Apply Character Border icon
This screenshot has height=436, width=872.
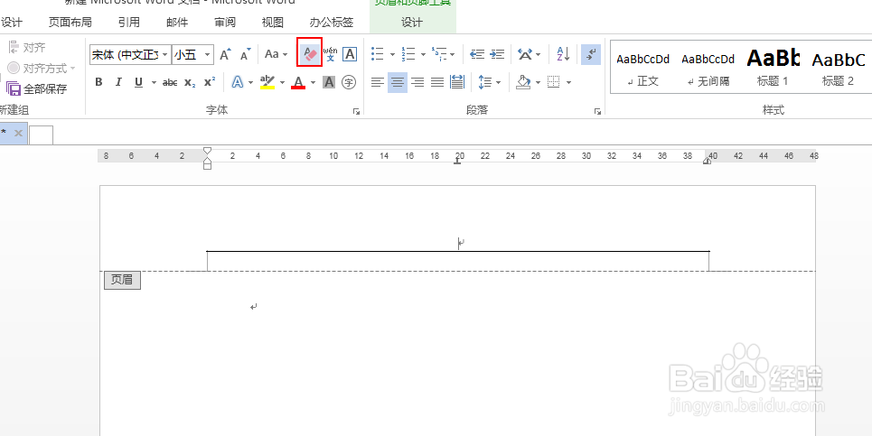[349, 54]
